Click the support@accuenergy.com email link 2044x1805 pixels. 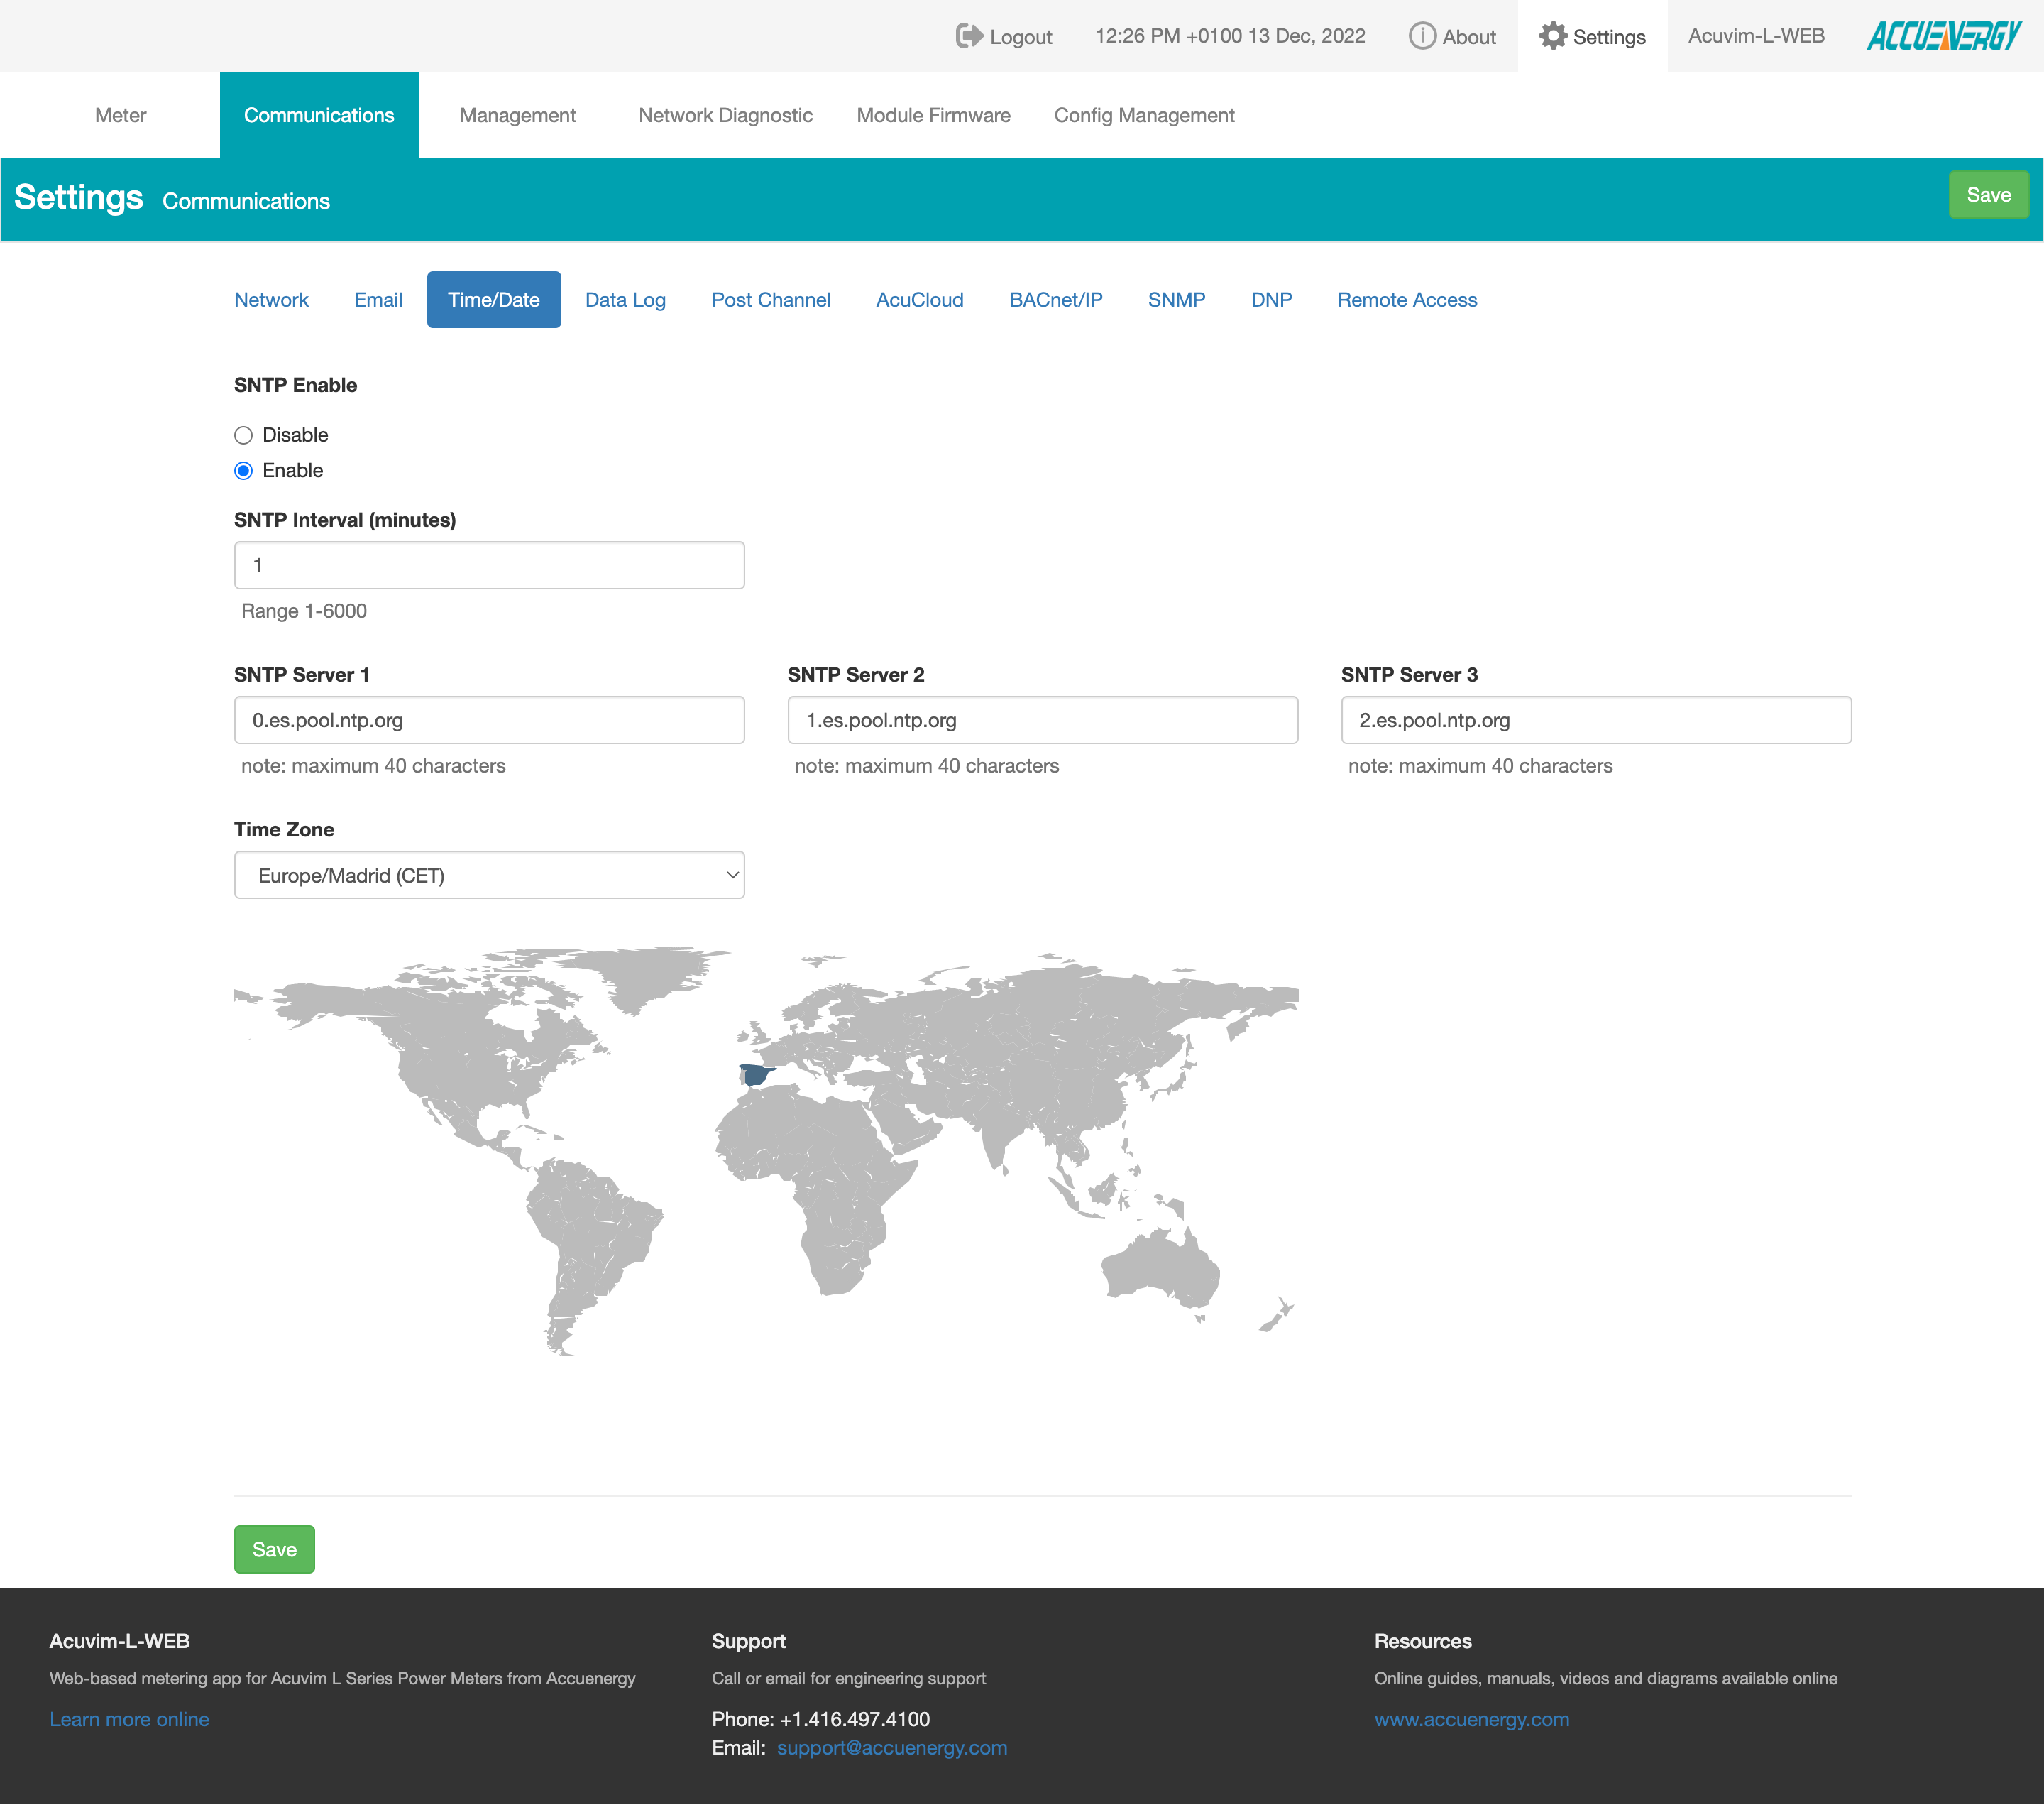(892, 1748)
